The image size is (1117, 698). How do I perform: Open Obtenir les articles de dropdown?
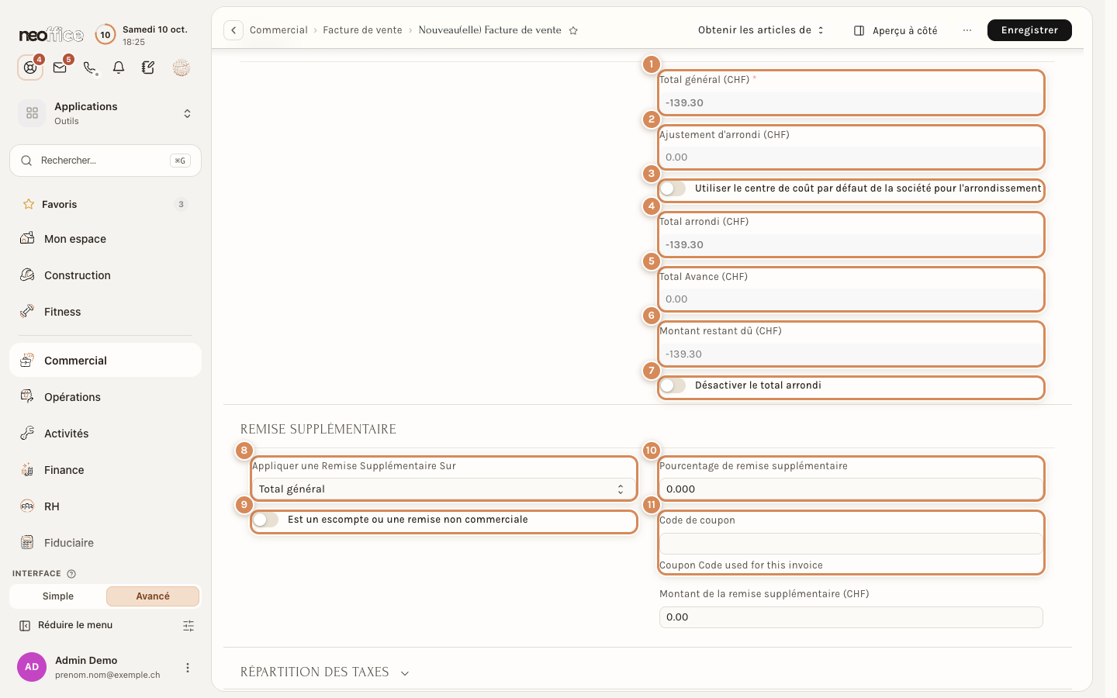point(761,30)
